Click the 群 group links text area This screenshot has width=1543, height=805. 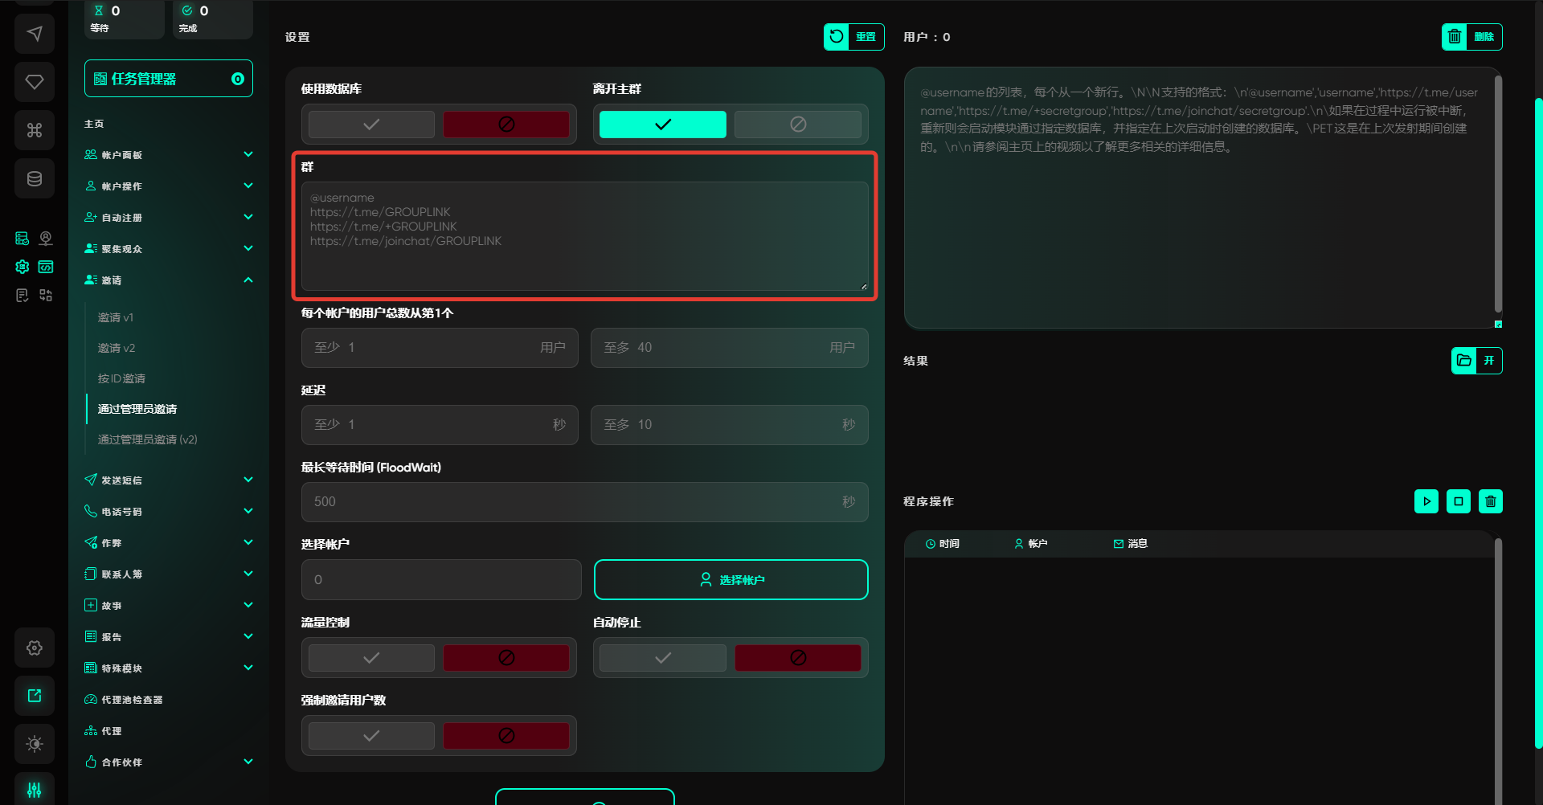(x=584, y=236)
